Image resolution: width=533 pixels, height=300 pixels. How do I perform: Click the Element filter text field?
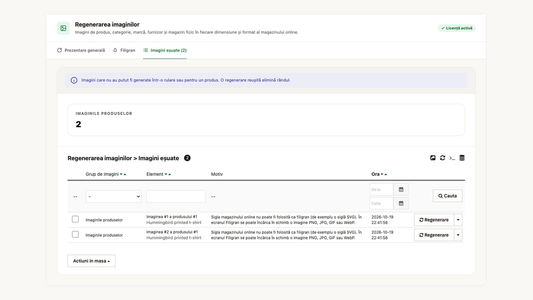click(x=176, y=196)
